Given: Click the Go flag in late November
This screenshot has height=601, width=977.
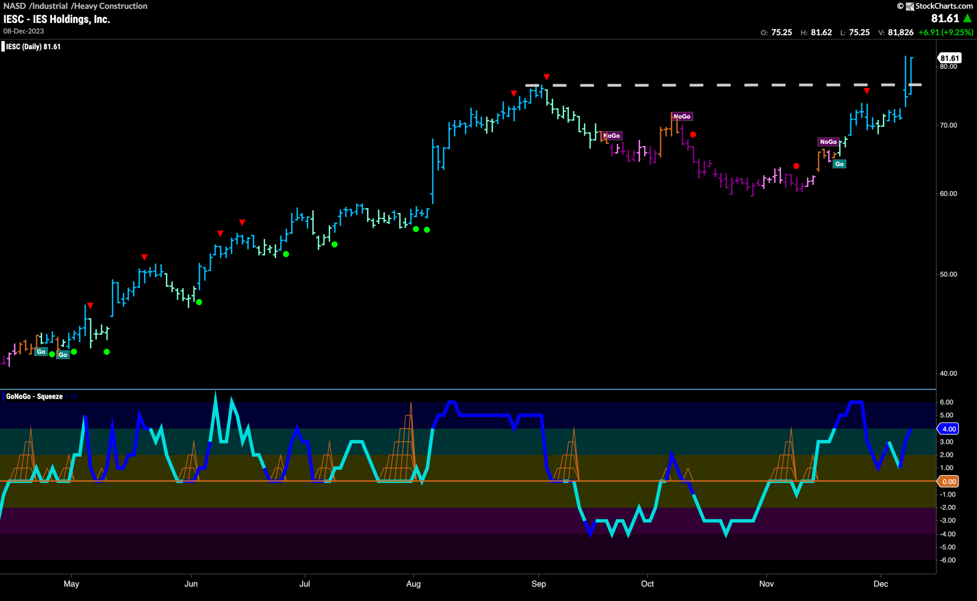Looking at the screenshot, I should [839, 164].
